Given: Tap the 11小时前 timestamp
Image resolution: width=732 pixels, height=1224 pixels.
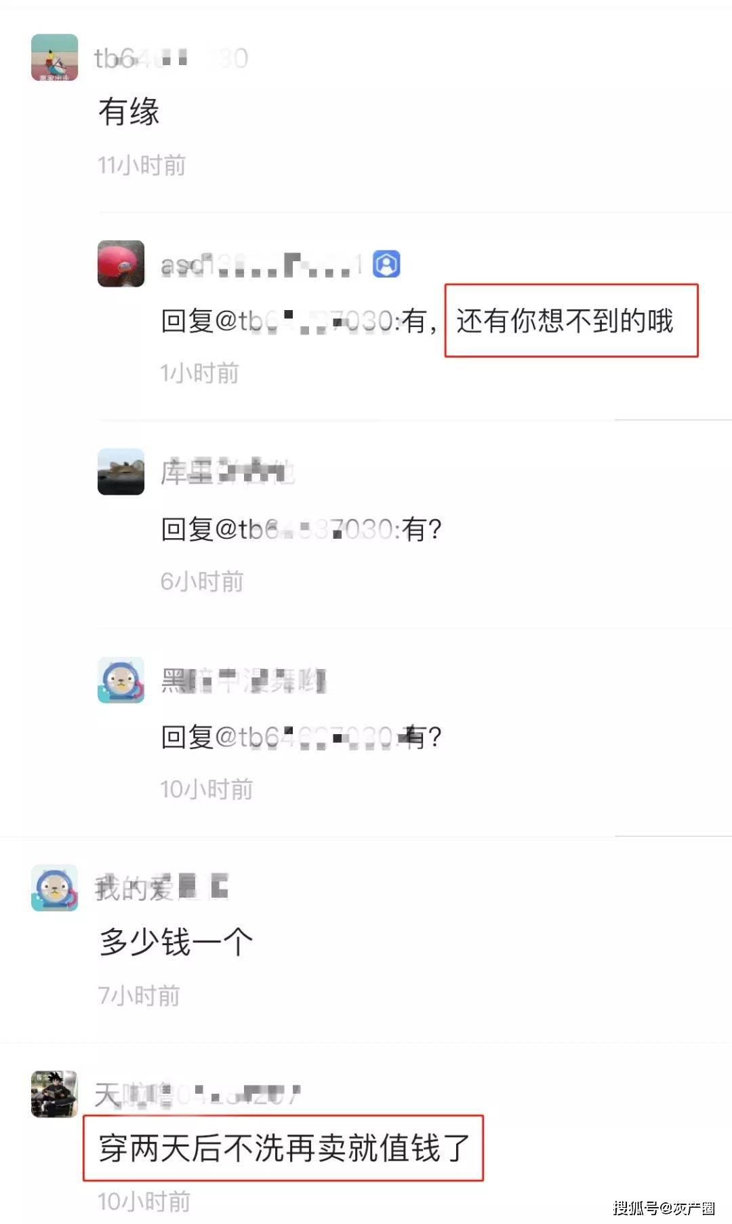Looking at the screenshot, I should tap(142, 165).
